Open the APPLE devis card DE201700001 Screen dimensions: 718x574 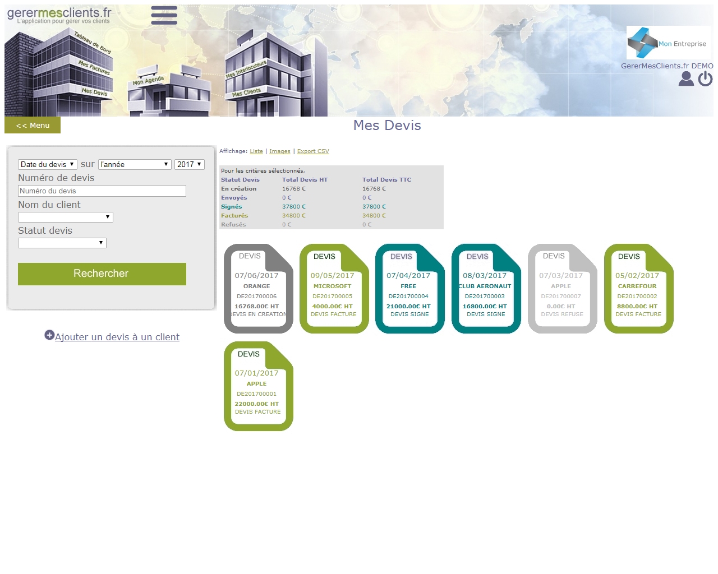(x=259, y=386)
